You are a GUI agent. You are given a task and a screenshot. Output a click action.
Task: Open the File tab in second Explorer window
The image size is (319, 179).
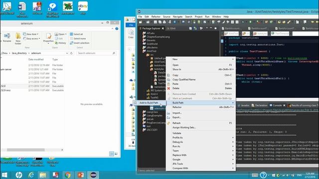coord(131,25)
